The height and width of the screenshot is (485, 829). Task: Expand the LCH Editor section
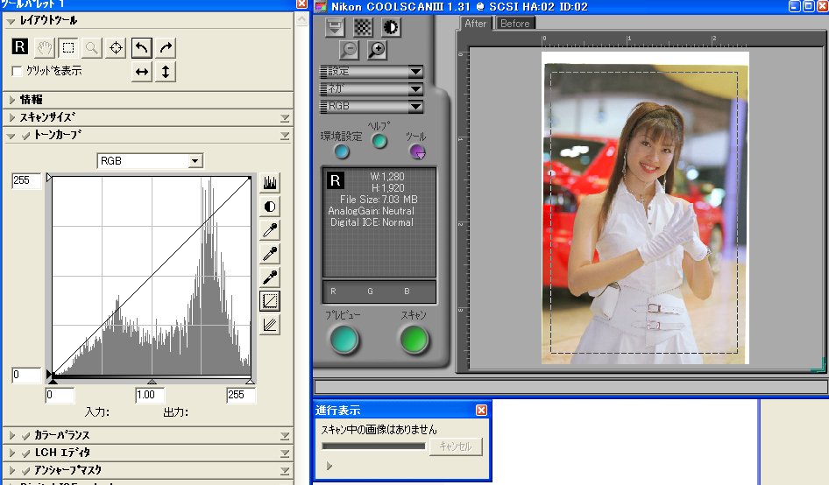[11, 453]
